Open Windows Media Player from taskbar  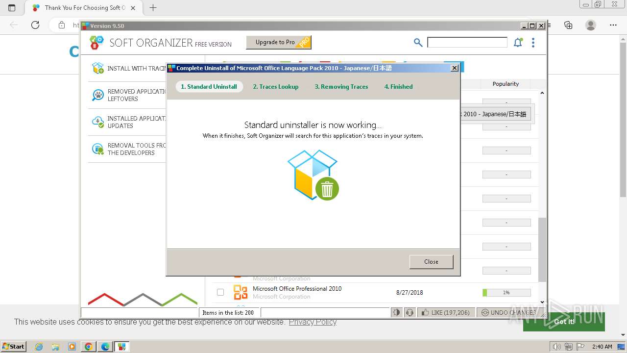click(72, 347)
